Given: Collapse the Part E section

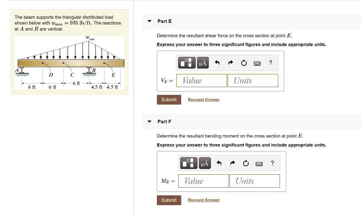Looking at the screenshot, I should [149, 21].
